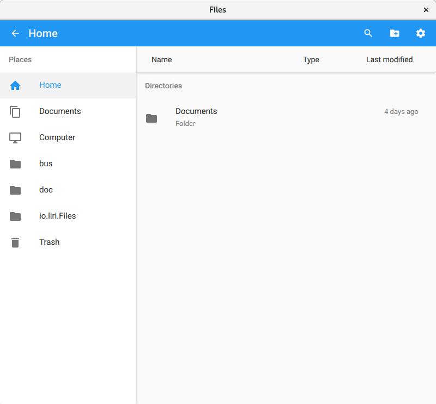Image resolution: width=436 pixels, height=404 pixels.
Task: Open settings via the gear icon
Action: point(420,33)
